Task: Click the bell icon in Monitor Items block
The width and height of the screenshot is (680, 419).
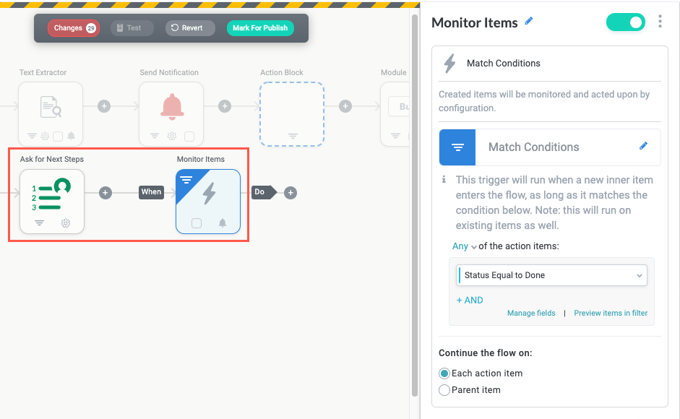Action: [x=223, y=223]
